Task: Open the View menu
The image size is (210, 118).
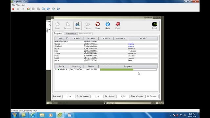Action: tap(18, 5)
